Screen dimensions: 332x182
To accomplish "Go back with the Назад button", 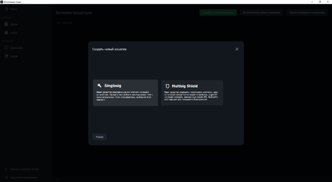I will coord(100,137).
